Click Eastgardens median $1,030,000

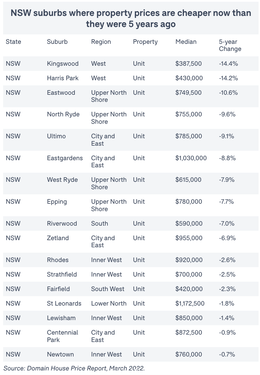point(191,158)
